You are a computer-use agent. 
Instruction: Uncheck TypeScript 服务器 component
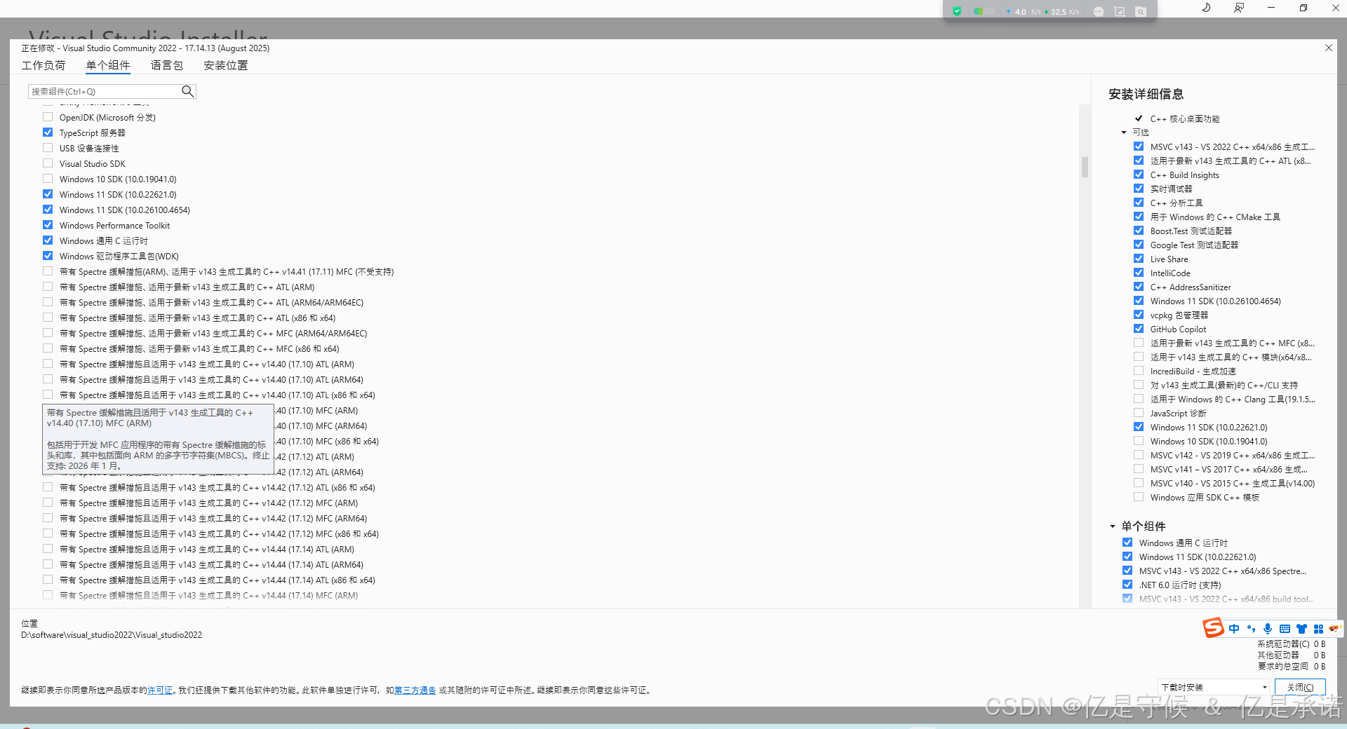coord(48,132)
